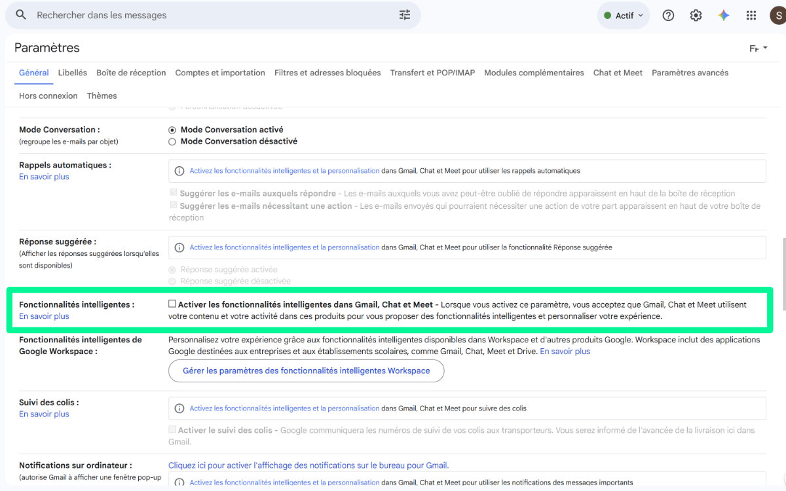Click activation link in Rappels automatiques notice
786x491 pixels.
(284, 171)
